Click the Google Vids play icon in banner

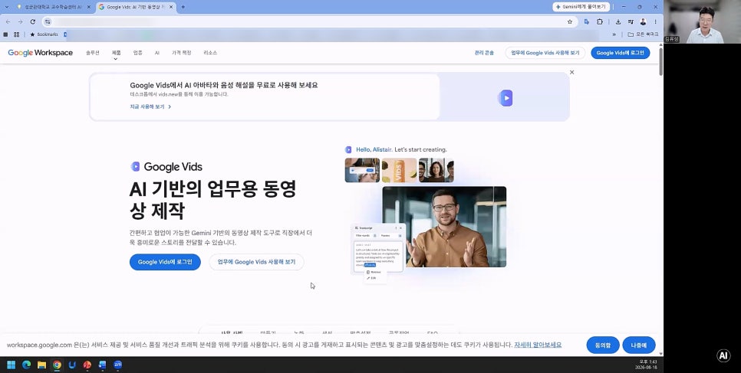(x=506, y=98)
